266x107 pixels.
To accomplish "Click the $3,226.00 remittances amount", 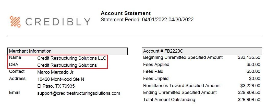I will point(250,86).
